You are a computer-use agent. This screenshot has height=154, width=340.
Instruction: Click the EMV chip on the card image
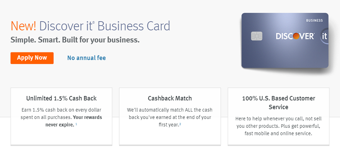click(x=257, y=36)
